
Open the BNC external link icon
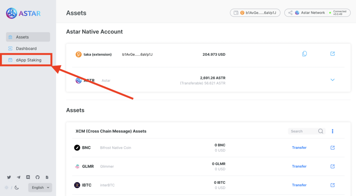point(333,147)
